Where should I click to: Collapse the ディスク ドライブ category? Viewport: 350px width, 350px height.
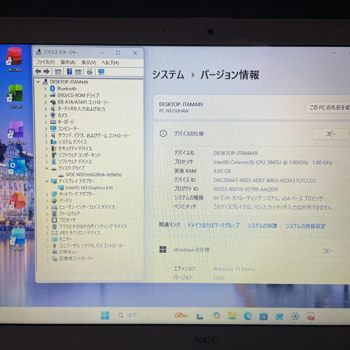coord(47,168)
